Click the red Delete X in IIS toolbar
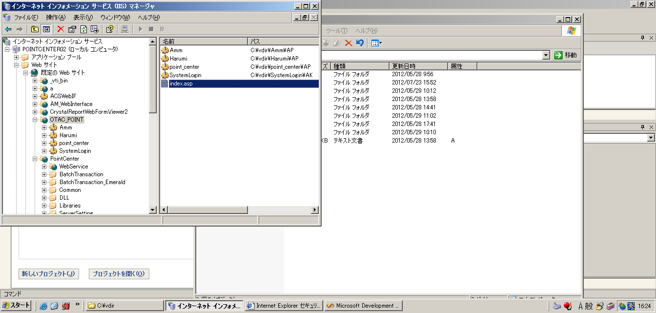The height and width of the screenshot is (313, 656). [x=61, y=29]
